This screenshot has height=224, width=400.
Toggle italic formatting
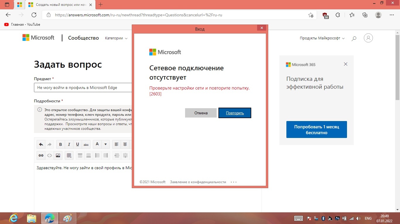[x=69, y=144]
